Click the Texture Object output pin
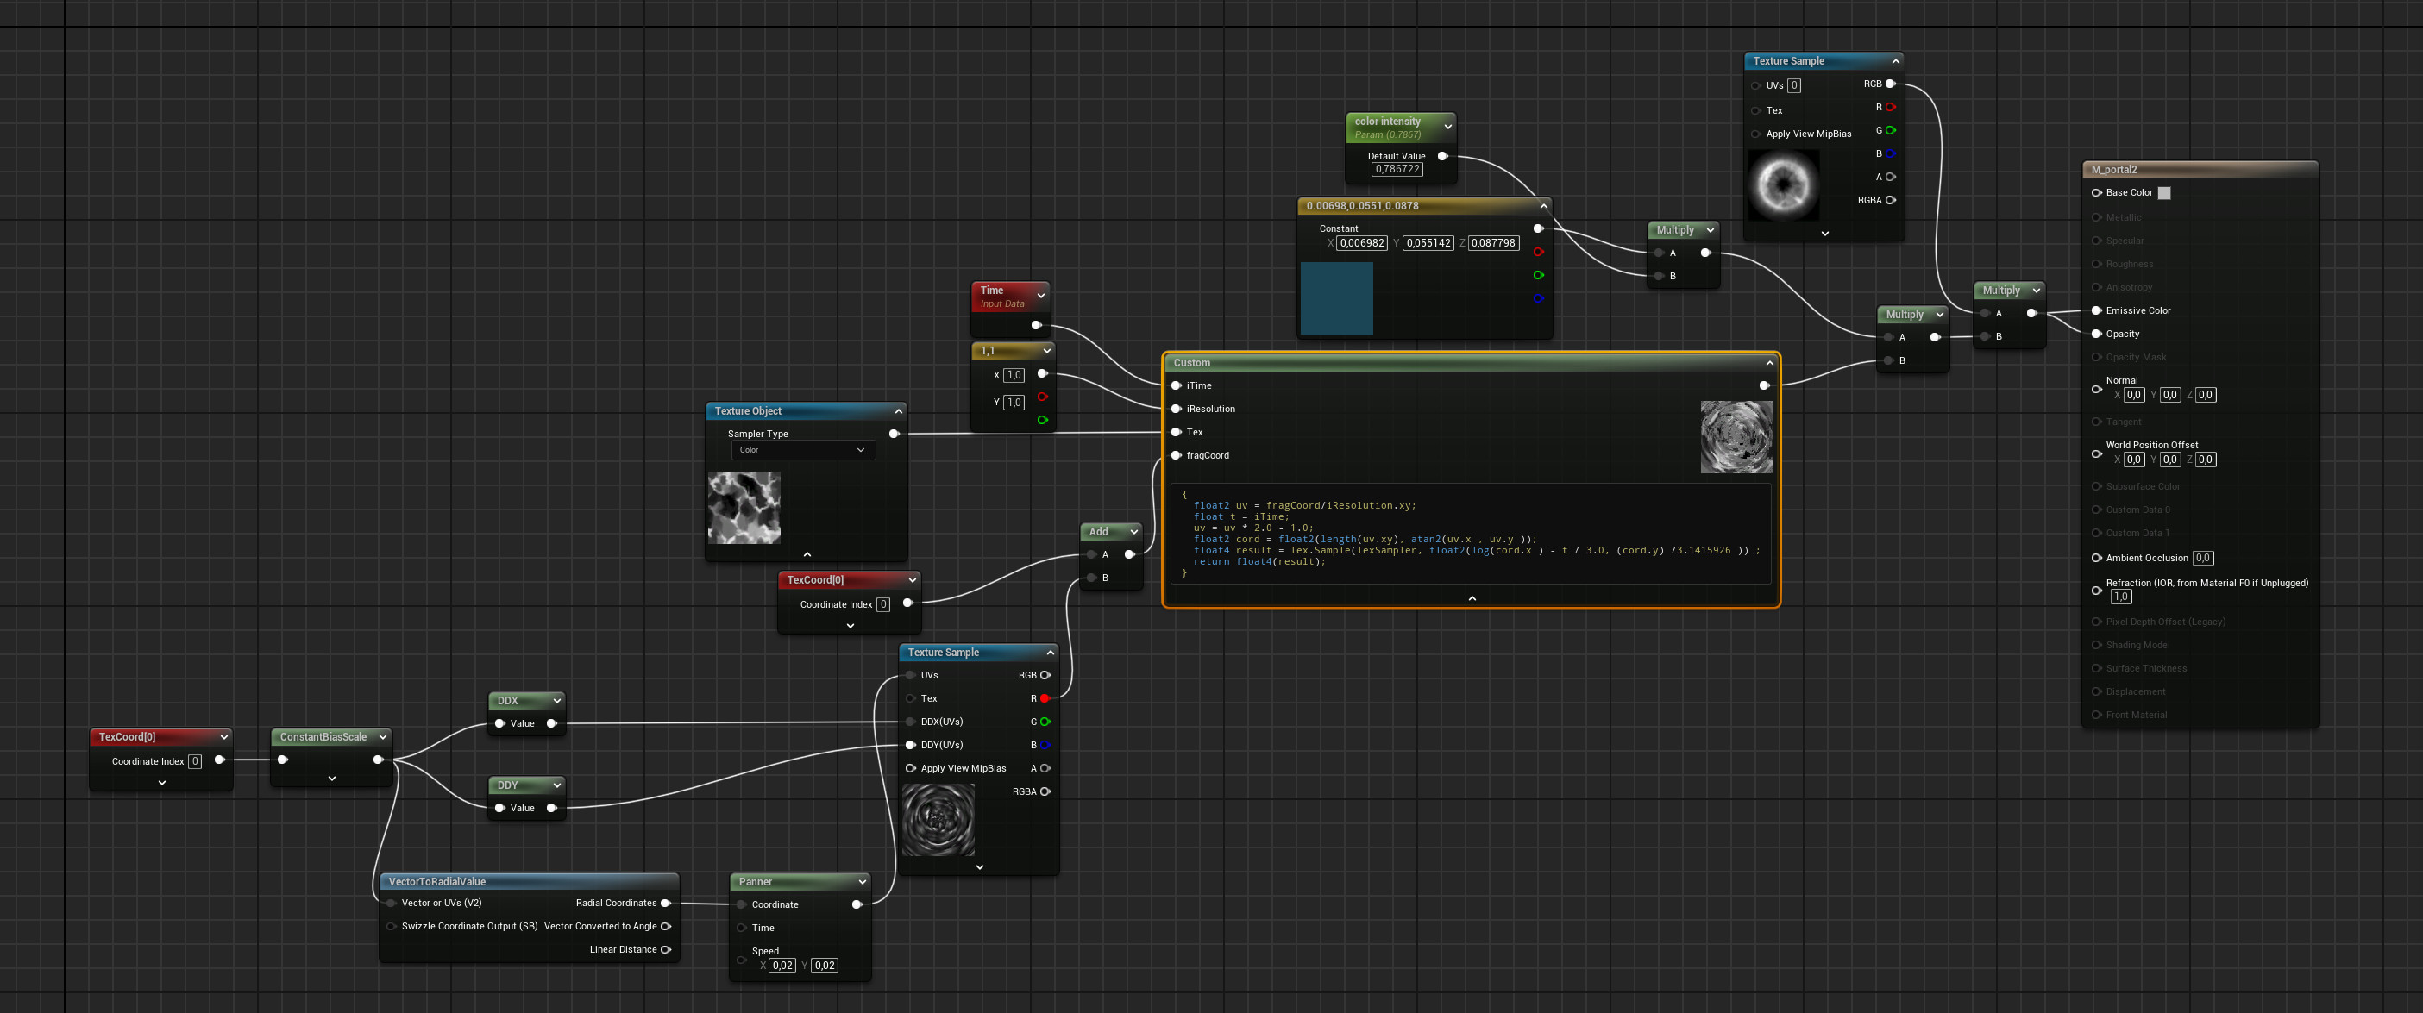The image size is (2423, 1013). pos(894,435)
